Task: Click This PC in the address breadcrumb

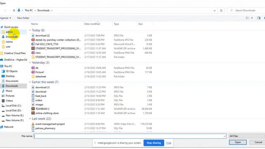Action: tap(29, 10)
